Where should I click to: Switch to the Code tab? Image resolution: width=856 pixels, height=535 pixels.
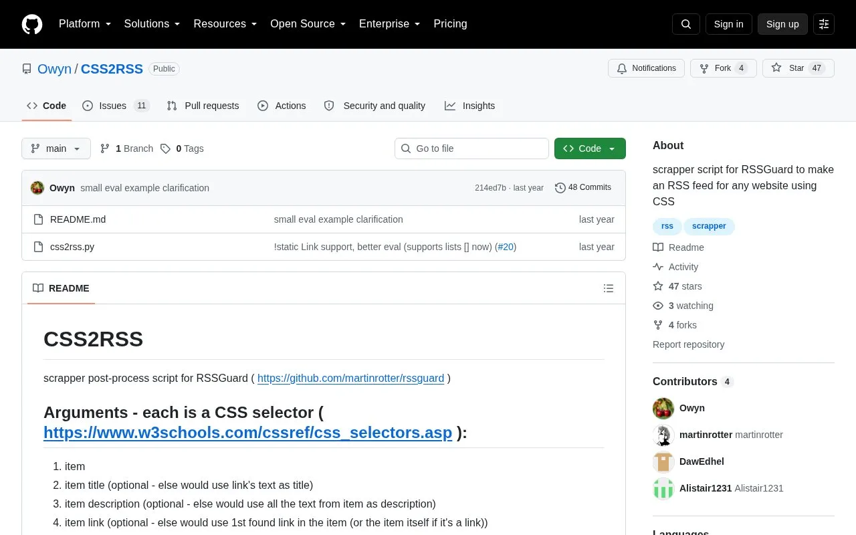47,106
